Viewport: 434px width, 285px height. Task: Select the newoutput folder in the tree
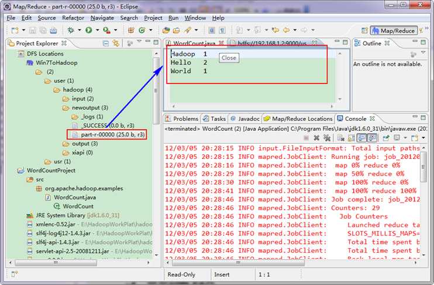point(86,107)
